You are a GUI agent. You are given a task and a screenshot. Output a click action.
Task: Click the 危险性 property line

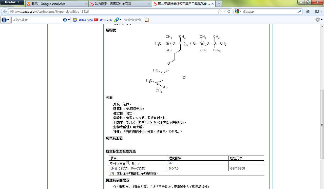tap(140, 118)
